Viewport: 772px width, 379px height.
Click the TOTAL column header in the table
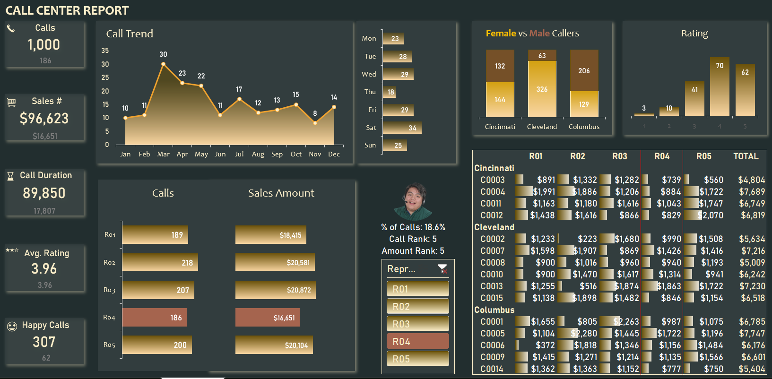[746, 156]
